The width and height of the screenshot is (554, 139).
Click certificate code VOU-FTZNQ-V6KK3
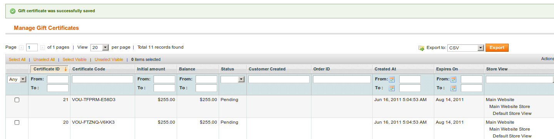[93, 122]
